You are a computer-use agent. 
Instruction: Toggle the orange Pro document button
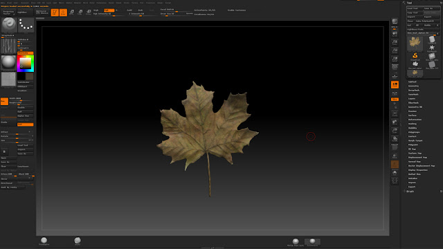pyautogui.click(x=4, y=102)
